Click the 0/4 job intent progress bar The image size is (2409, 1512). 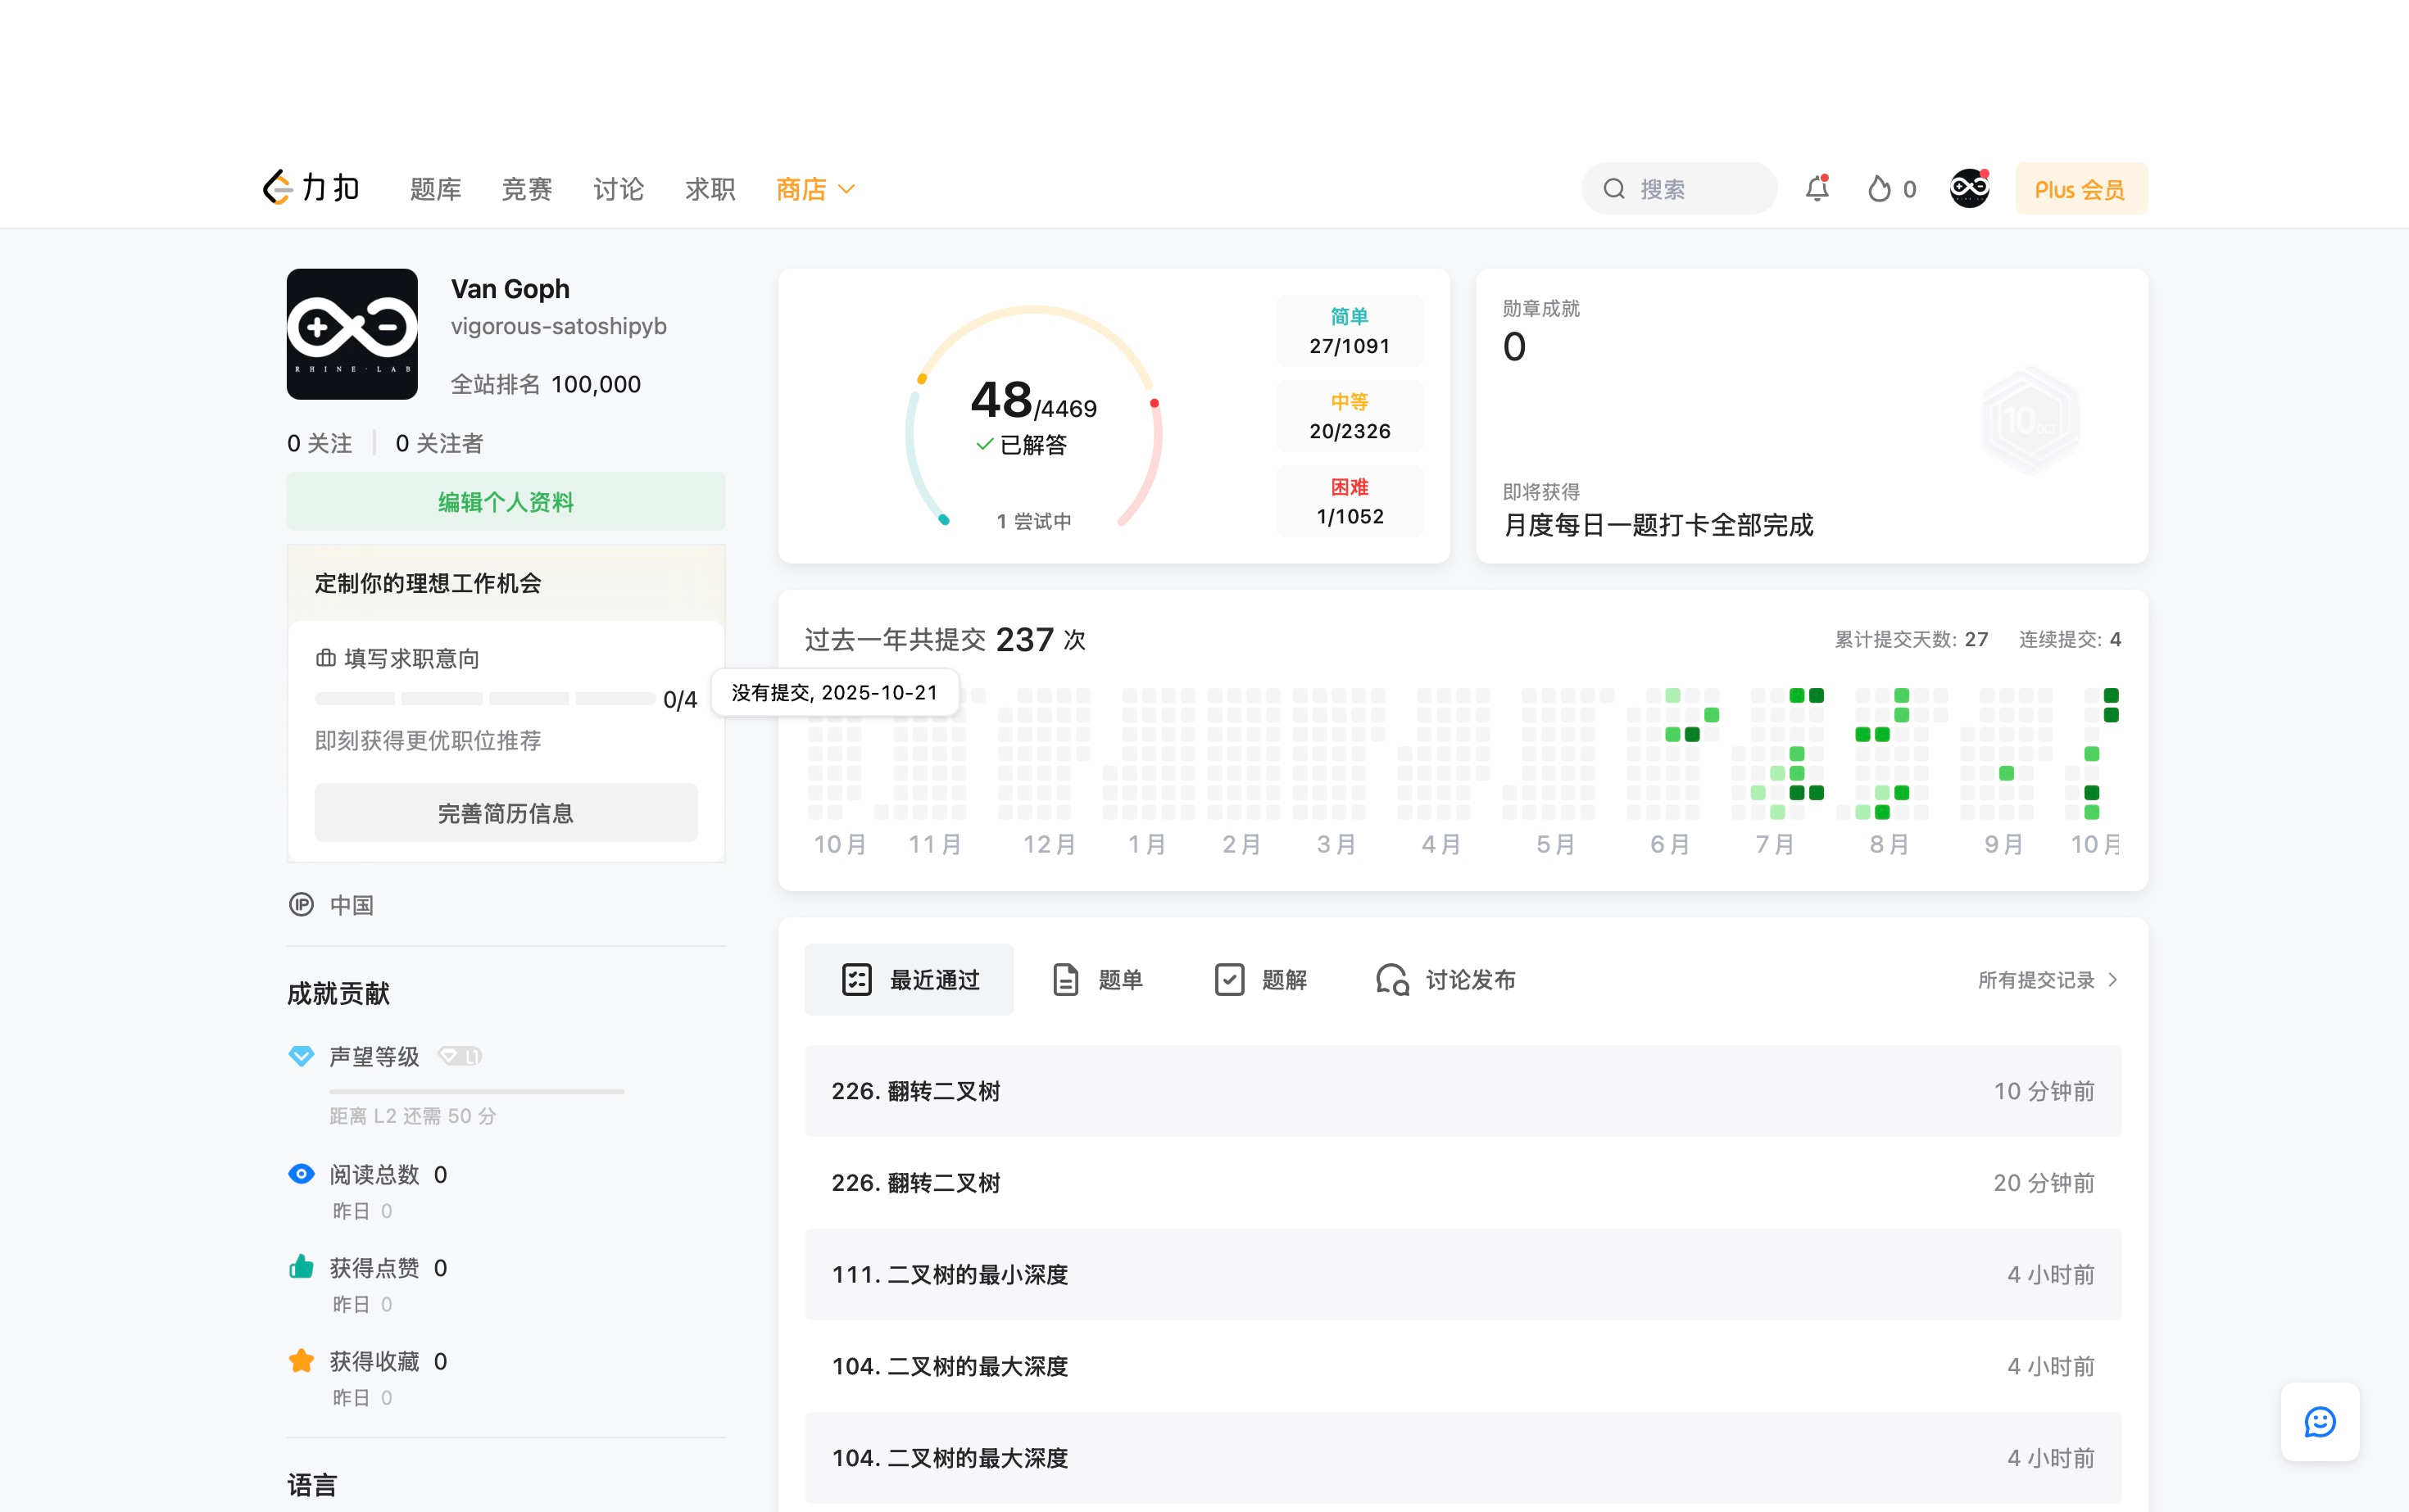485,699
